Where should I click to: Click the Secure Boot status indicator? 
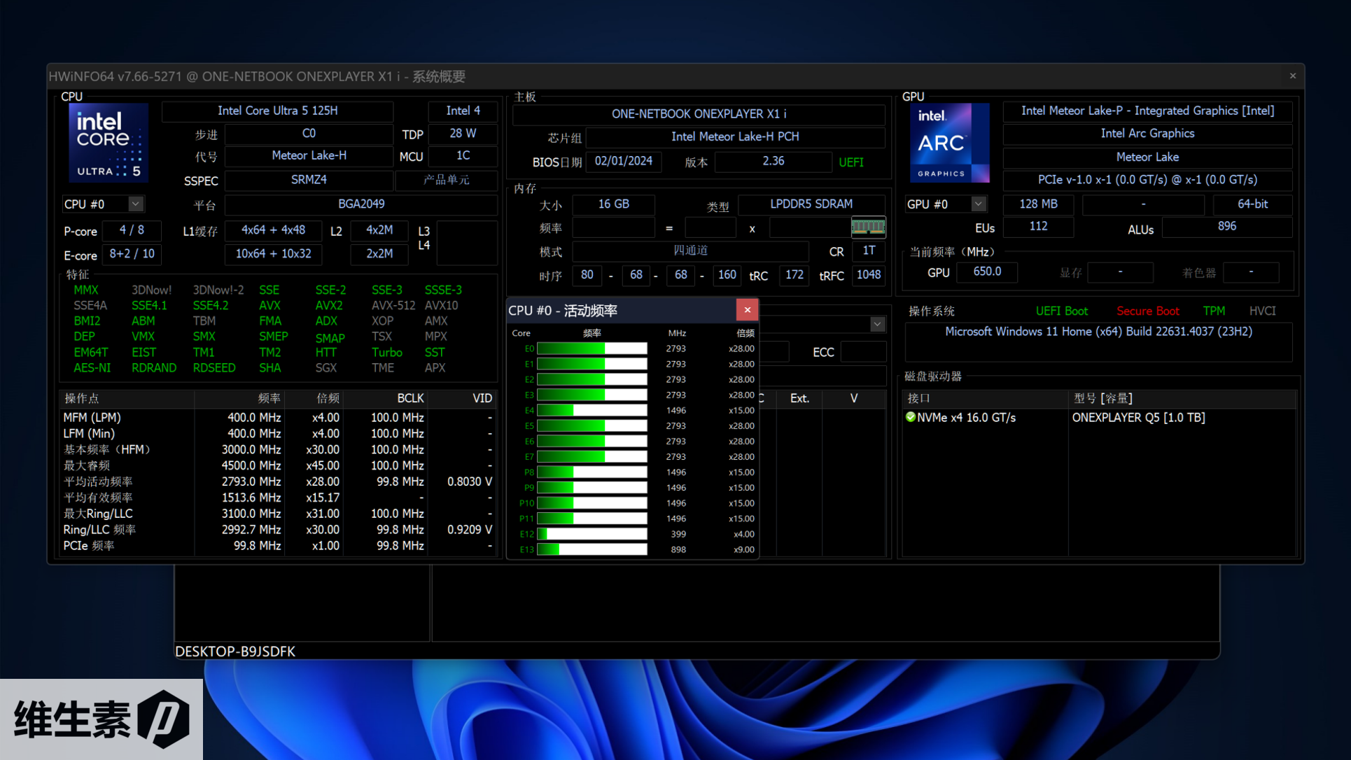[x=1147, y=311]
